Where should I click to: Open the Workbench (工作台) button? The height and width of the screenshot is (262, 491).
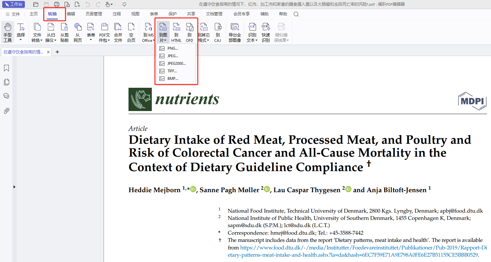tap(14, 4)
